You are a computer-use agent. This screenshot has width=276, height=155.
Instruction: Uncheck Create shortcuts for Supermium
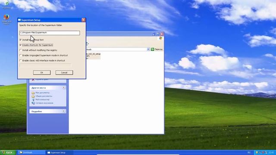pos(20,45)
